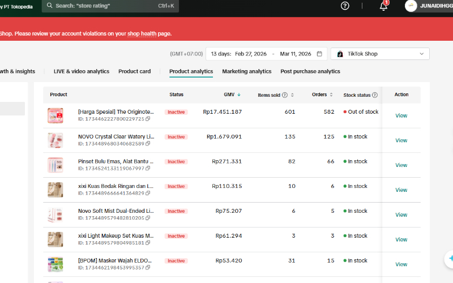453x283 pixels.
Task: Click the PT Tokopedia label in header
Action: click(18, 7)
